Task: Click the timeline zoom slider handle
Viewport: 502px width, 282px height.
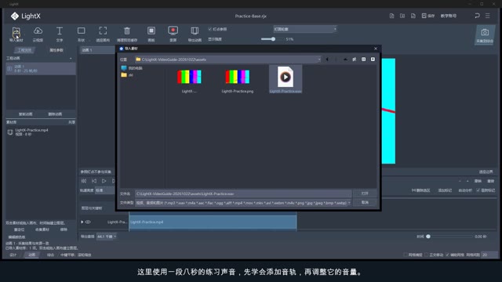Action: pos(428,237)
